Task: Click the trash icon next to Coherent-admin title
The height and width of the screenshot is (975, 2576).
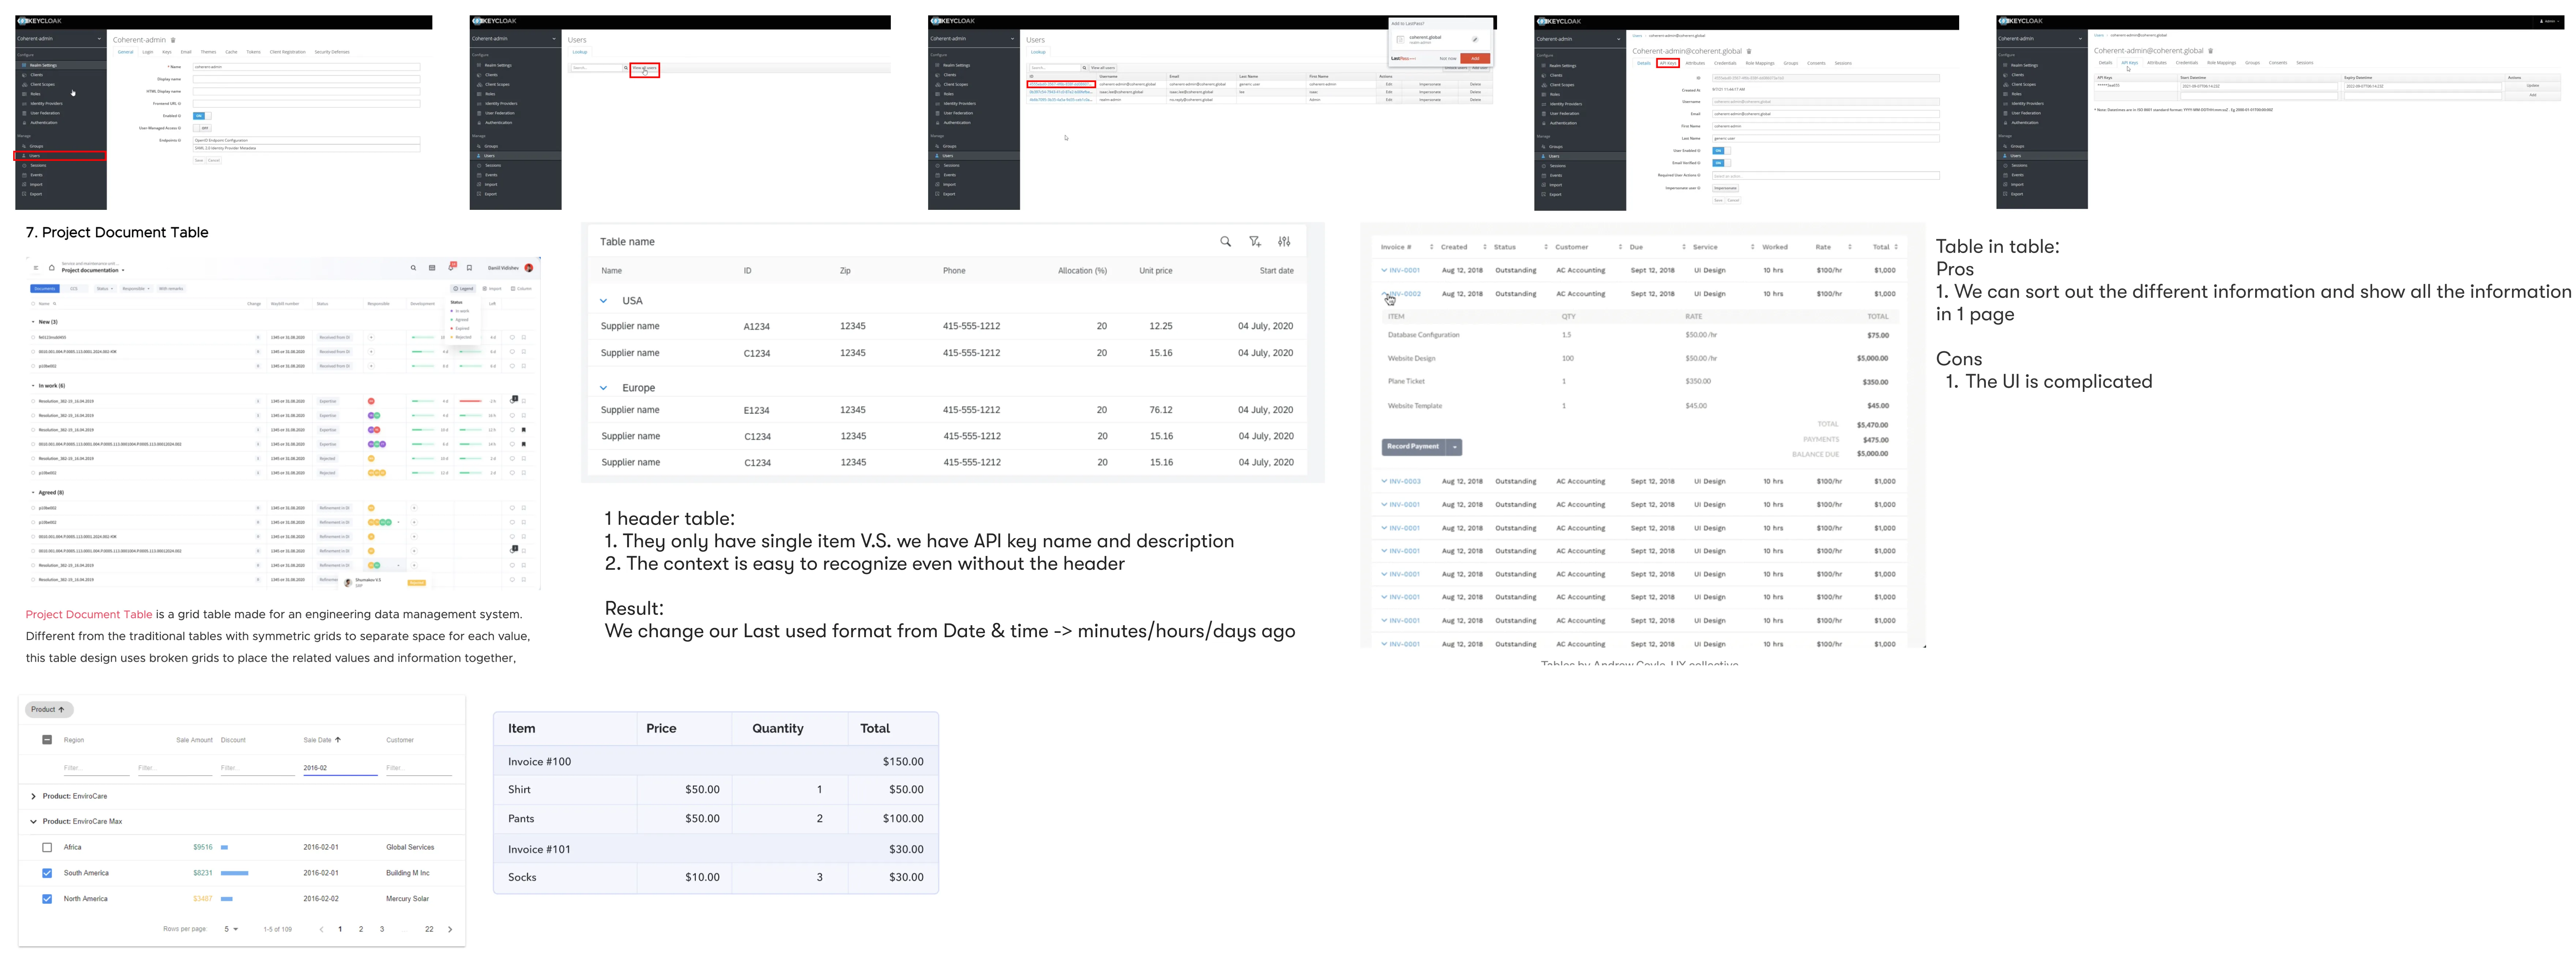Action: [173, 40]
